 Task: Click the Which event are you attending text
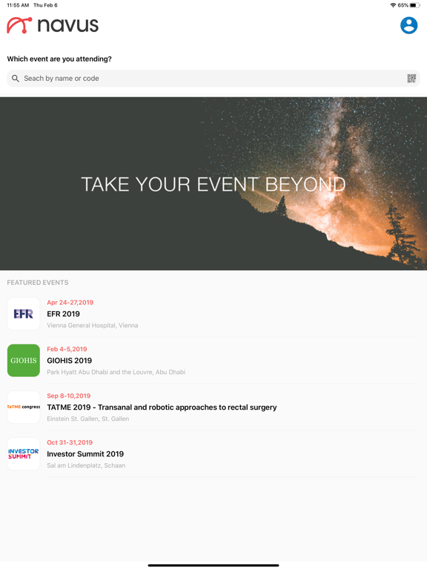coord(59,59)
